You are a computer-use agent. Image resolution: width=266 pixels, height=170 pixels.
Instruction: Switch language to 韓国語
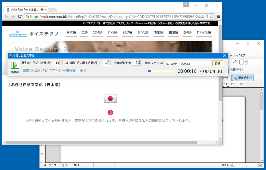click(x=173, y=33)
